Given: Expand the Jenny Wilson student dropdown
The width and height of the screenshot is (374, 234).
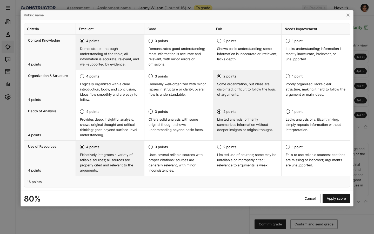Looking at the screenshot, I should click(190, 8).
